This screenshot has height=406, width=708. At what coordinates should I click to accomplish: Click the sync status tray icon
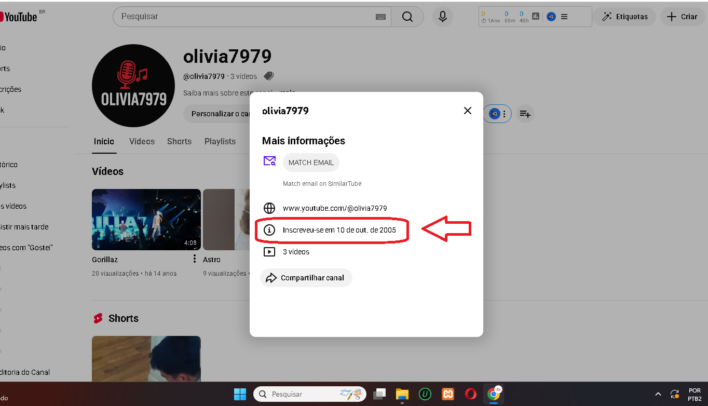pos(675,394)
